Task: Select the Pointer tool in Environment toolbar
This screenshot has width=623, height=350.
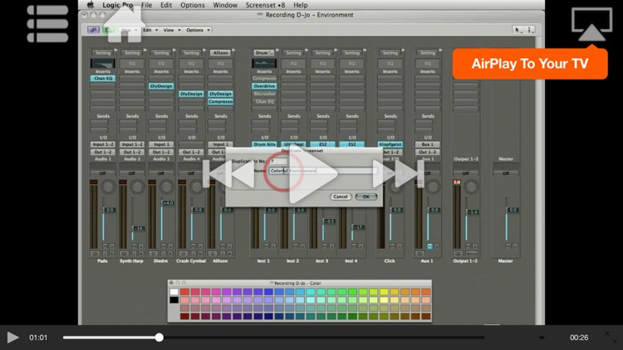Action: coord(518,30)
